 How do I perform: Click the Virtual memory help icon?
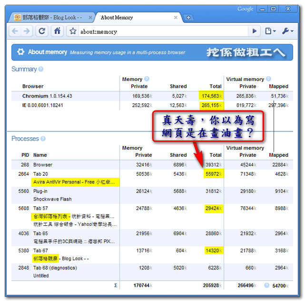coord(268,79)
